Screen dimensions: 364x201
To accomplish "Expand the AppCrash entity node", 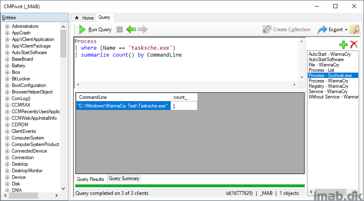I will point(7,33).
